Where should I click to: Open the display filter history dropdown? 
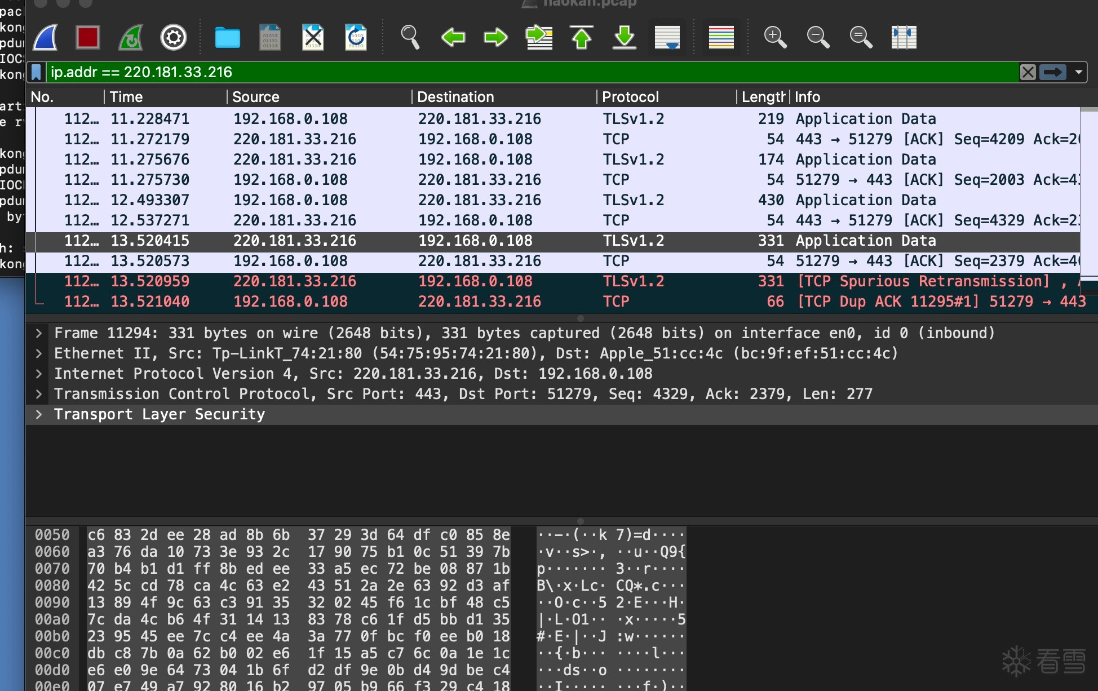(x=1078, y=72)
